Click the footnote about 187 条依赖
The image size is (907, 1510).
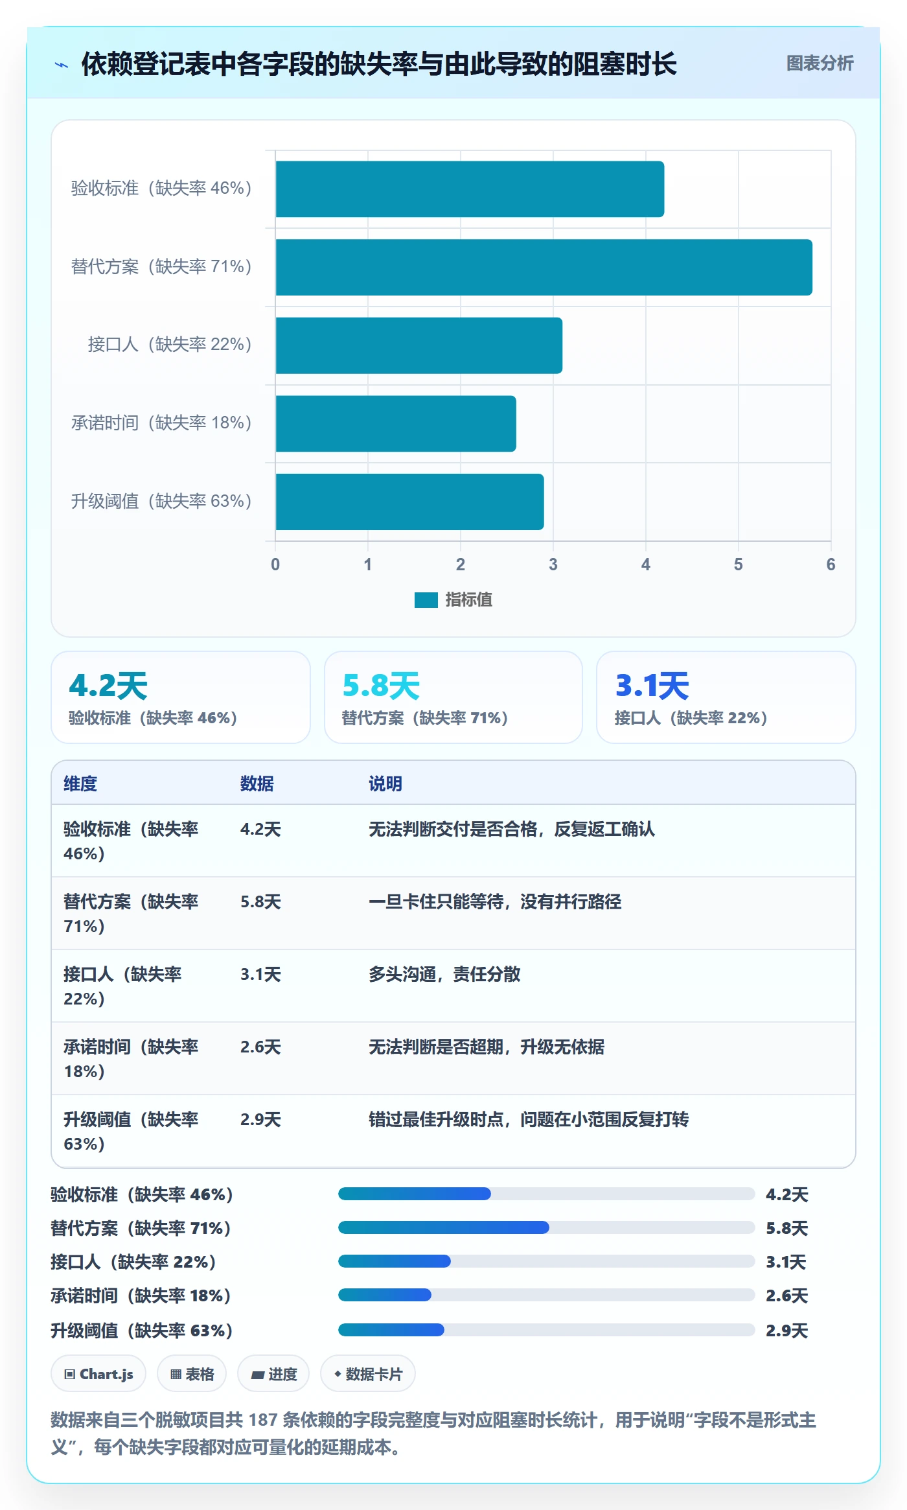coord(433,1434)
